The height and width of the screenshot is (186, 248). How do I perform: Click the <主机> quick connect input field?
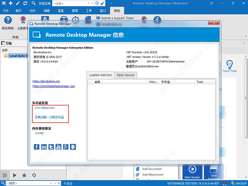point(70,3)
